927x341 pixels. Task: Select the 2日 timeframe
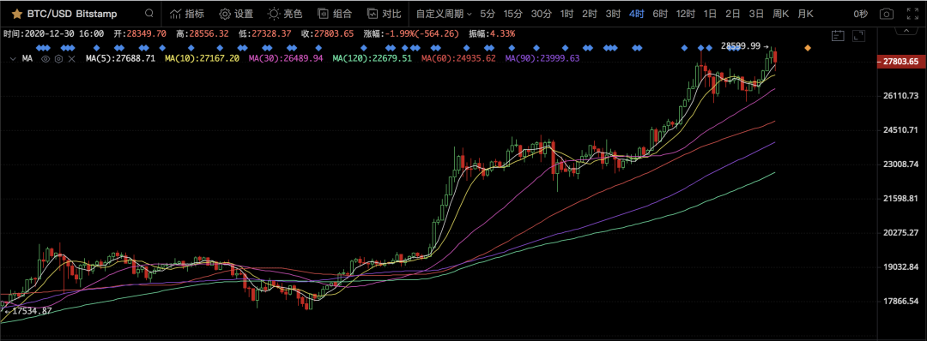tap(732, 14)
